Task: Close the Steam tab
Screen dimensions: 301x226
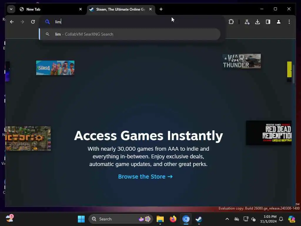Action: [x=150, y=9]
